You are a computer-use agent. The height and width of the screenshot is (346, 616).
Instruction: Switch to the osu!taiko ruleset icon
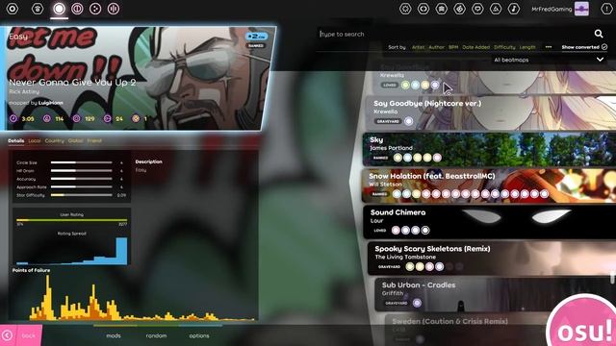point(77,9)
